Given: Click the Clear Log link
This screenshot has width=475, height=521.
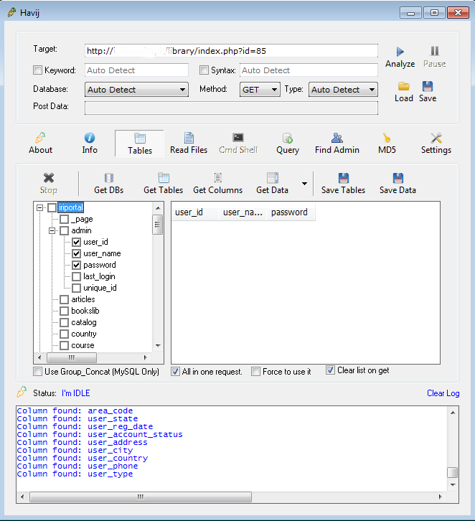Looking at the screenshot, I should pyautogui.click(x=443, y=393).
